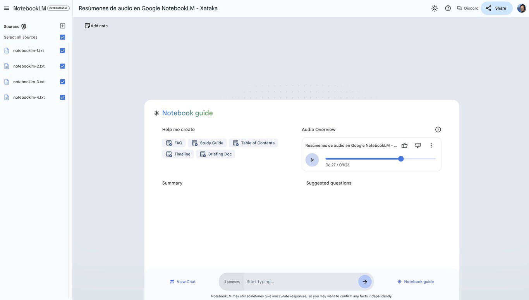This screenshot has height=300, width=529.
Task: Give thumbs down to the audio overview
Action: pyautogui.click(x=417, y=146)
